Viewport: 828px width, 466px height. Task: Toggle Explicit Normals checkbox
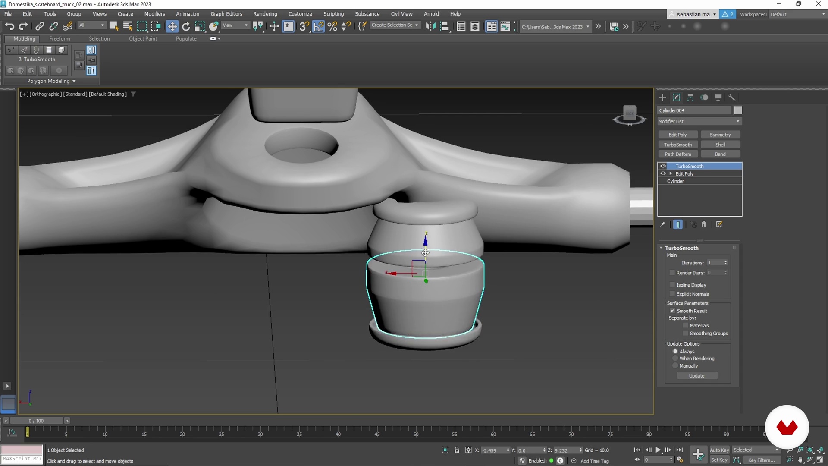tap(673, 294)
